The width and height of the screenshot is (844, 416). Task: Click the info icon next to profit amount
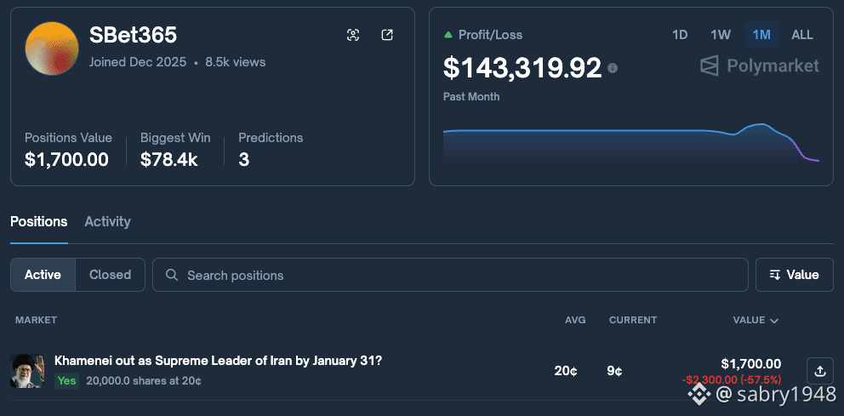[x=613, y=68]
